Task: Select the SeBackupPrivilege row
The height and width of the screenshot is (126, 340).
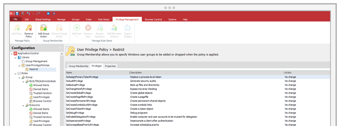Action: (198, 85)
